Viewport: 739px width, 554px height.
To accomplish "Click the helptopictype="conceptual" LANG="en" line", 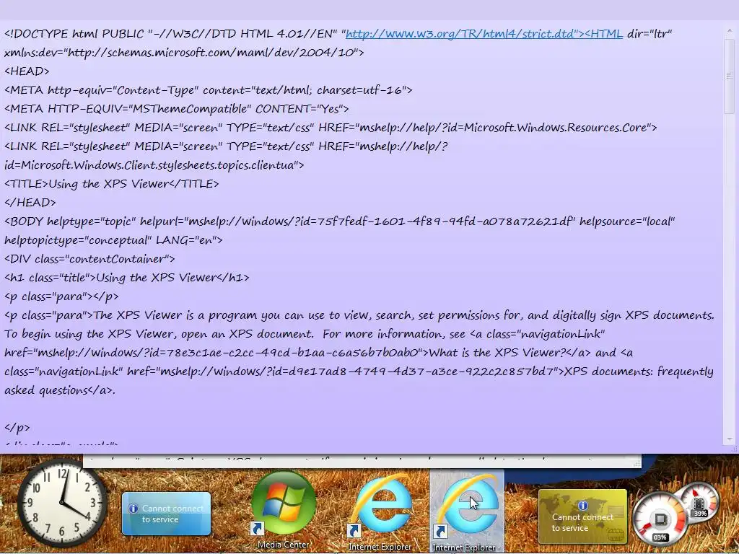I will click(113, 240).
